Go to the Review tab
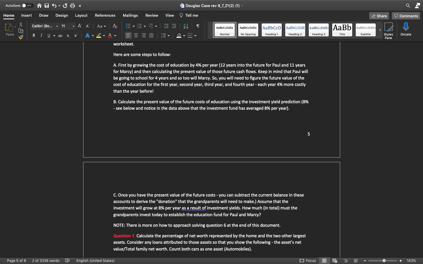The height and width of the screenshot is (264, 423). (152, 16)
